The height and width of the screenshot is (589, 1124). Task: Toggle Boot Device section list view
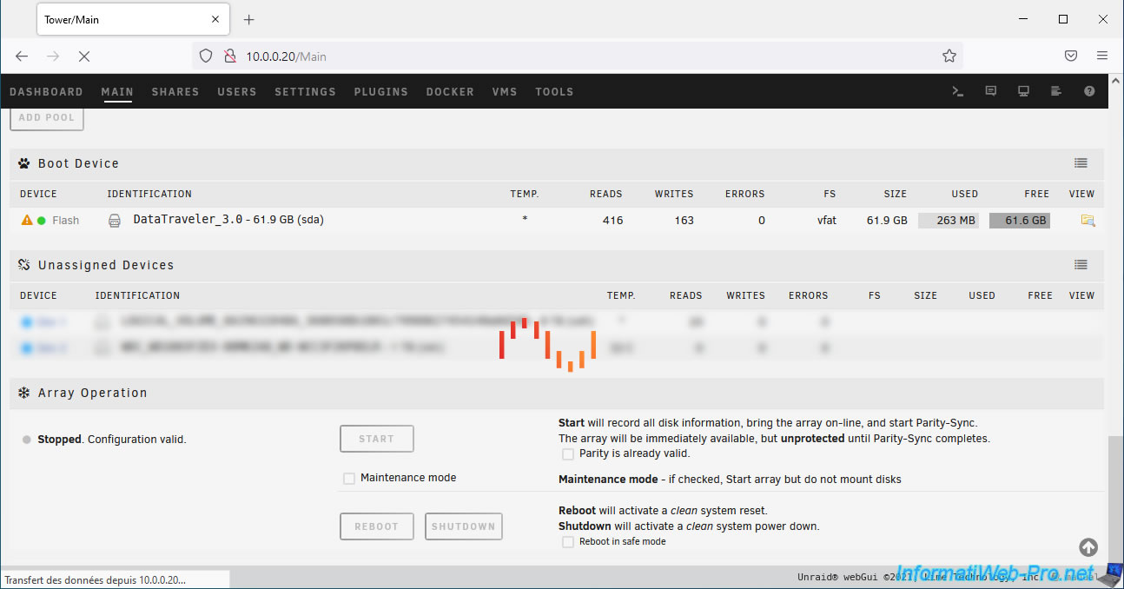point(1081,163)
